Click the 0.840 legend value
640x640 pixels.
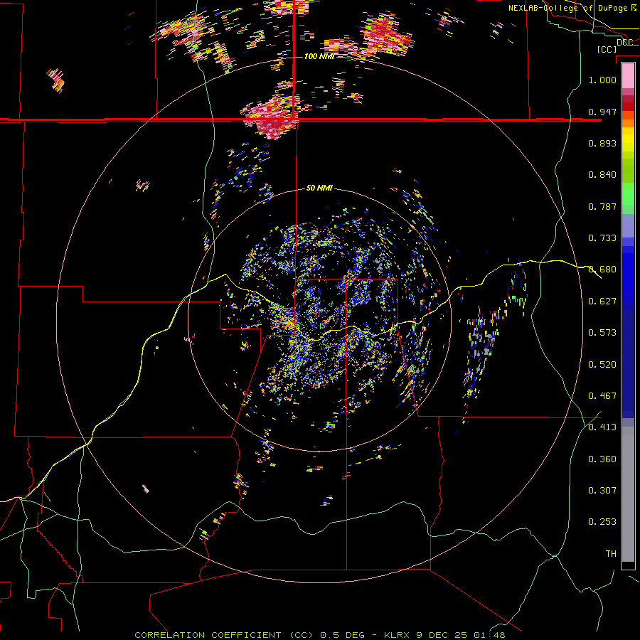602,175
